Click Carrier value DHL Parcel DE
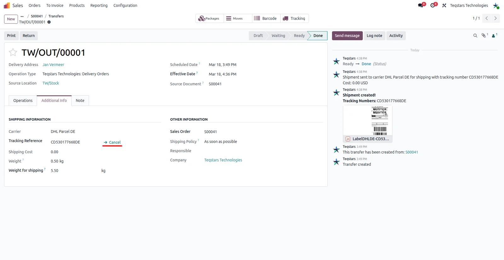Screen dimensions: 504x260 coord(63,132)
